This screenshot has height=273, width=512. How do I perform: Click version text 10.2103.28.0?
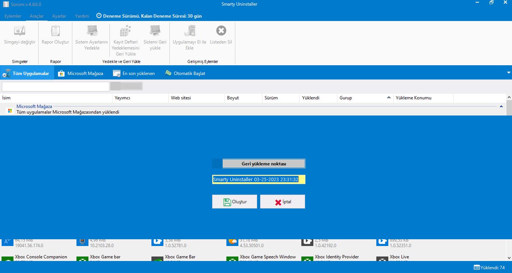pos(102,246)
